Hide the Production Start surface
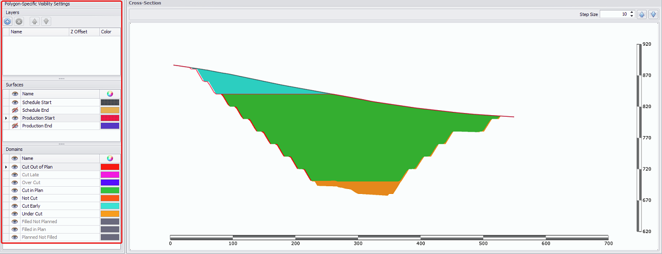Viewport: 662px width, 254px height. coord(15,118)
